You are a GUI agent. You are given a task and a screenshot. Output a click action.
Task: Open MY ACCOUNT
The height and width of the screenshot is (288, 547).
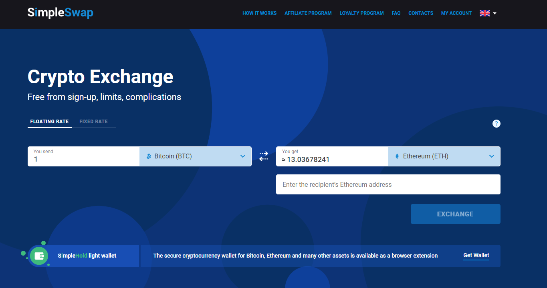[x=456, y=13]
